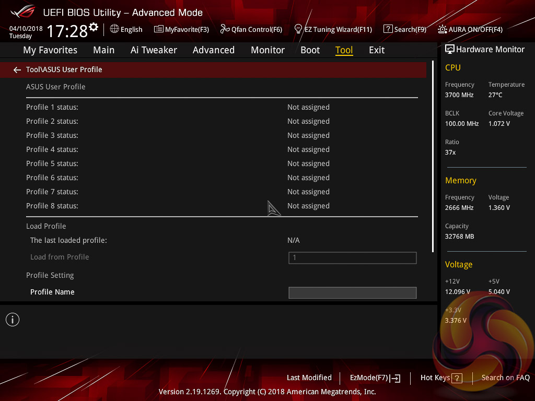Click CPU frequency value 3700 MHz
The width and height of the screenshot is (535, 401).
click(459, 95)
